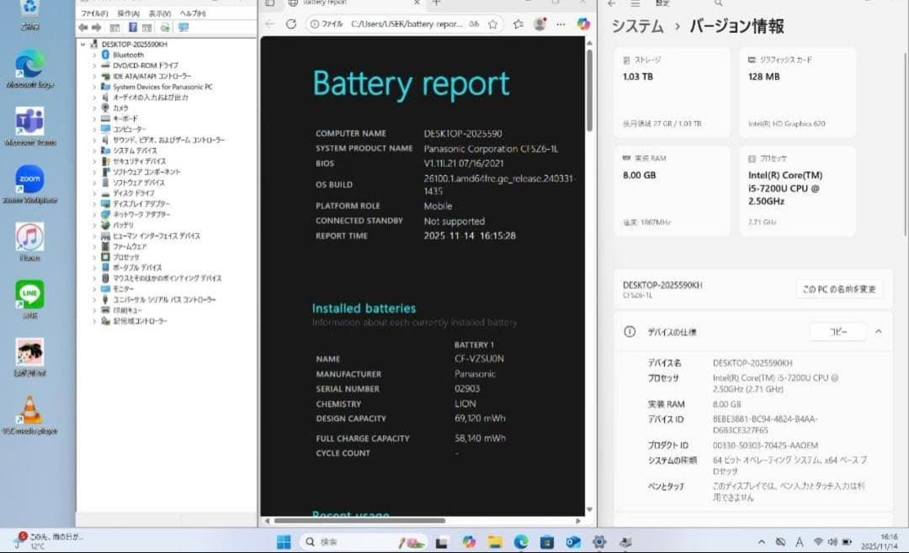Select the battery report browser tab
The image size is (909, 553).
pos(337,4)
